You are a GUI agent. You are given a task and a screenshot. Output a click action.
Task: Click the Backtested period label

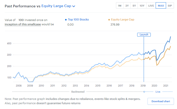(x=78, y=92)
